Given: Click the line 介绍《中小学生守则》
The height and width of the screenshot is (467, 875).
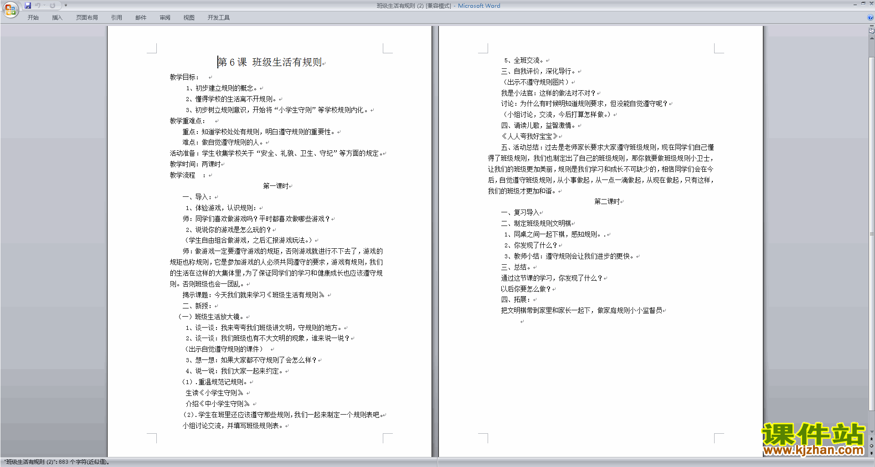Looking at the screenshot, I should click(x=218, y=404).
